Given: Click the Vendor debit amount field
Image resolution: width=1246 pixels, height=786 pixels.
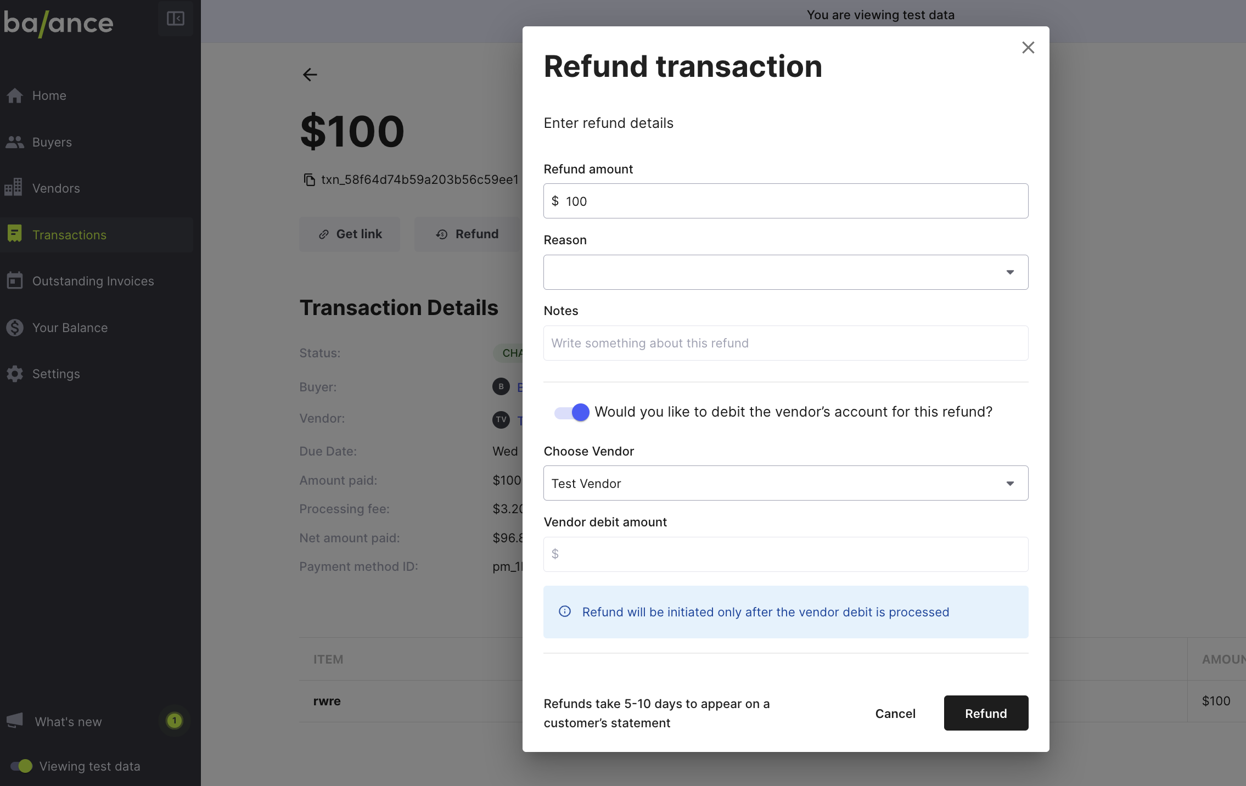Looking at the screenshot, I should tap(785, 554).
